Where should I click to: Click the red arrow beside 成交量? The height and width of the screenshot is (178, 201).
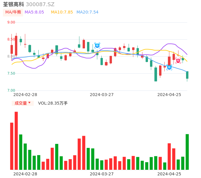[x=30, y=103]
